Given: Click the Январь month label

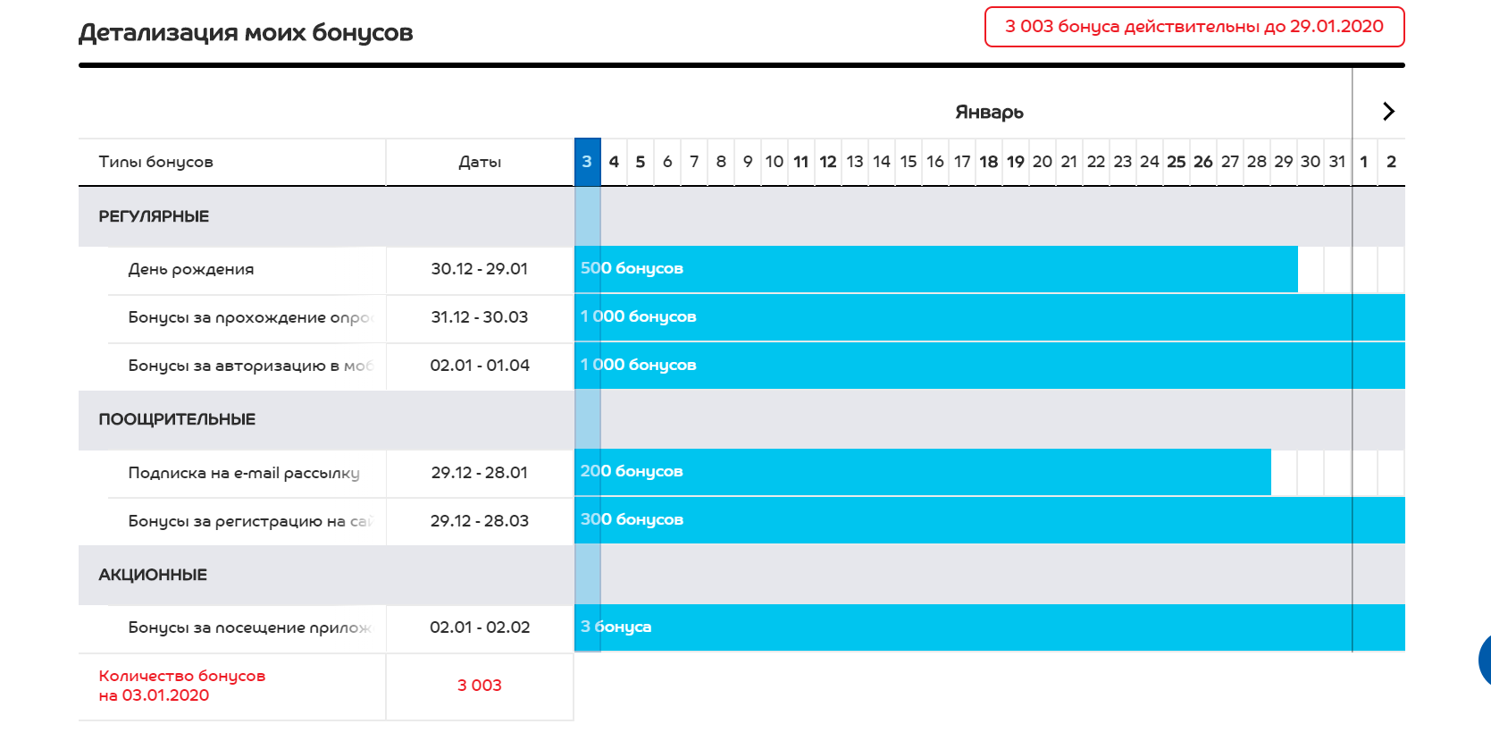Looking at the screenshot, I should (x=989, y=112).
